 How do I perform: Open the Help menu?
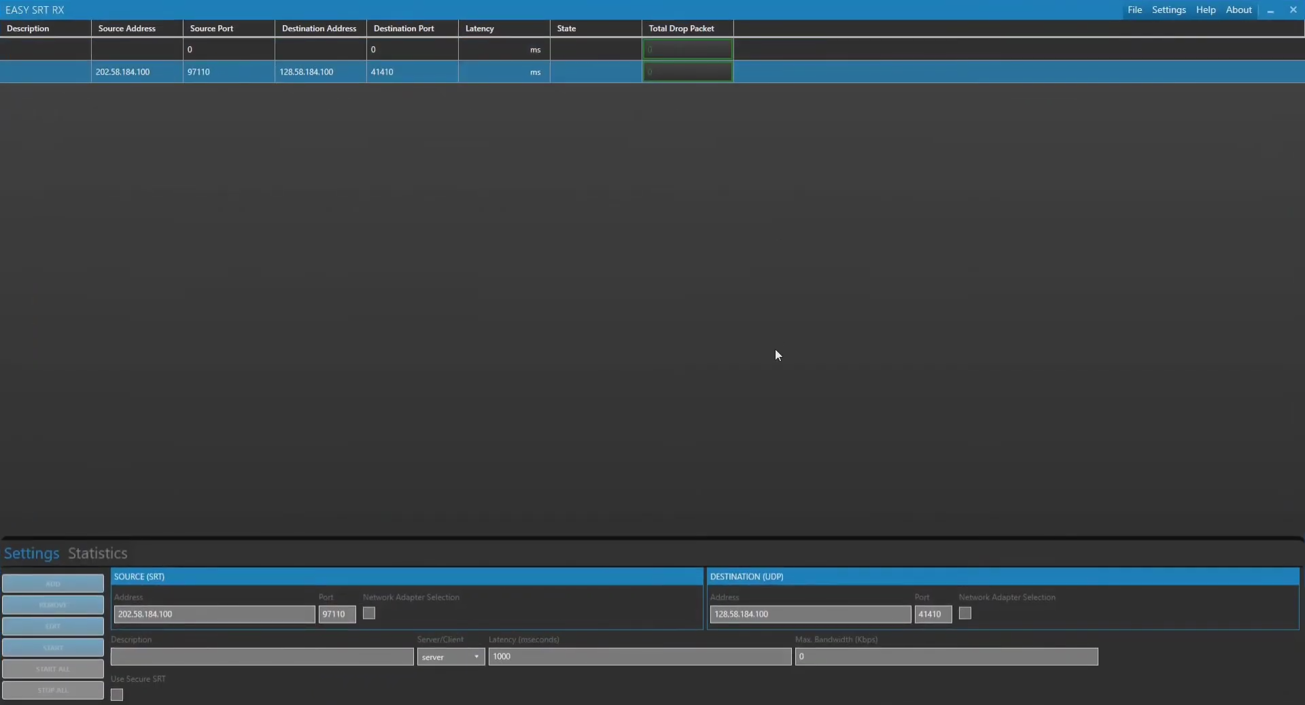(x=1206, y=10)
